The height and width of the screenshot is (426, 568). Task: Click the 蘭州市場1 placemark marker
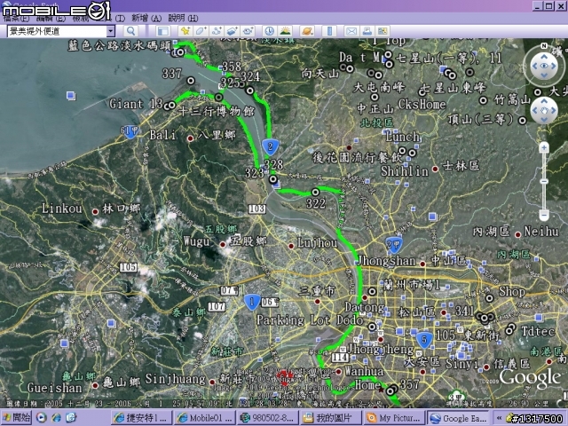tap(372, 291)
